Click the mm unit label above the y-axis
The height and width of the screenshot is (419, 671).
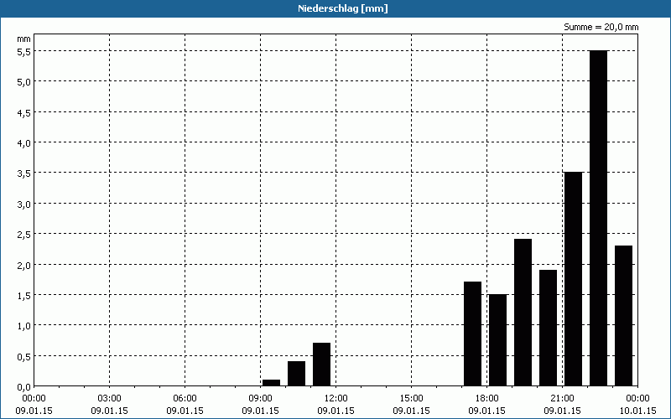pos(24,39)
